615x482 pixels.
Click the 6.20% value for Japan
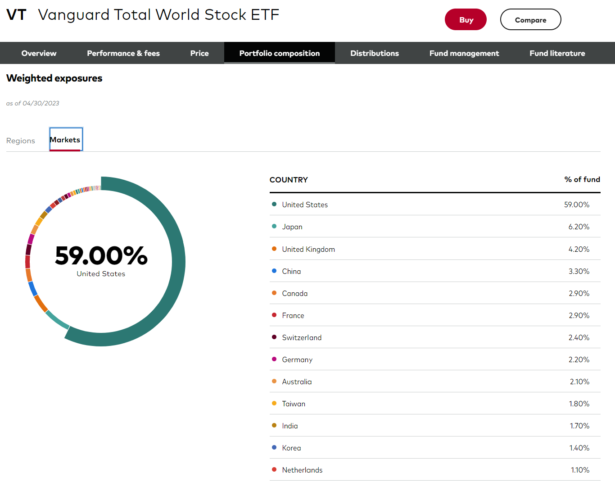click(579, 227)
